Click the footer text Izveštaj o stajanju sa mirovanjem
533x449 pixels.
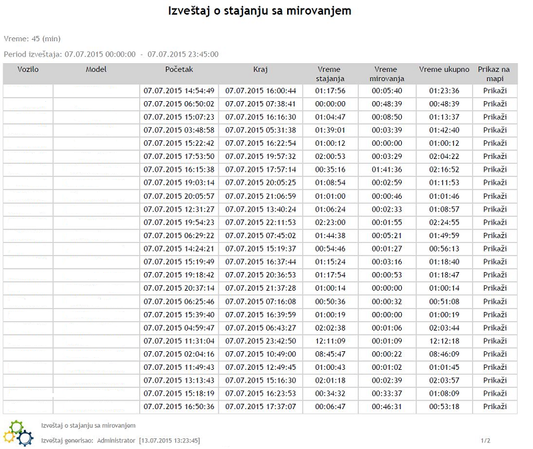tap(89, 426)
